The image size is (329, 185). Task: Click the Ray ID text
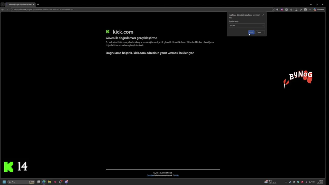pyautogui.click(x=163, y=173)
